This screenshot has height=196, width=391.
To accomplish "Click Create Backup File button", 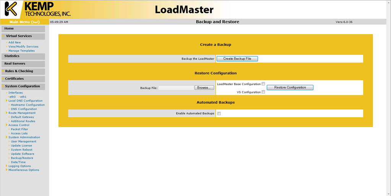I will (x=237, y=59).
